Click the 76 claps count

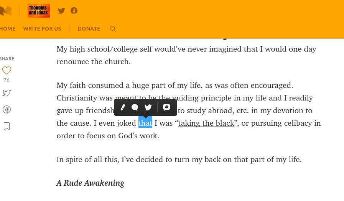(7, 80)
